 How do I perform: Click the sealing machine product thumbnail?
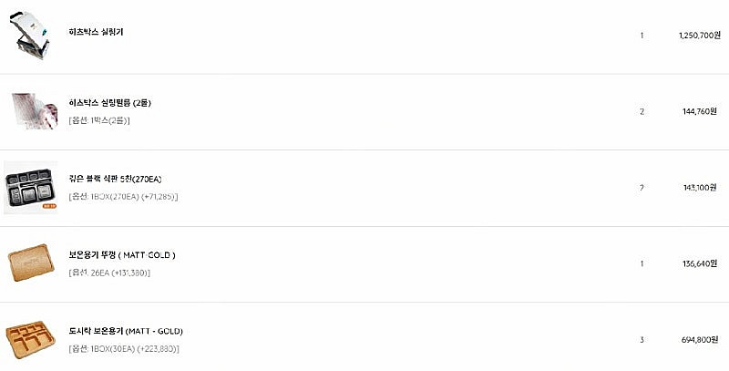(x=32, y=36)
